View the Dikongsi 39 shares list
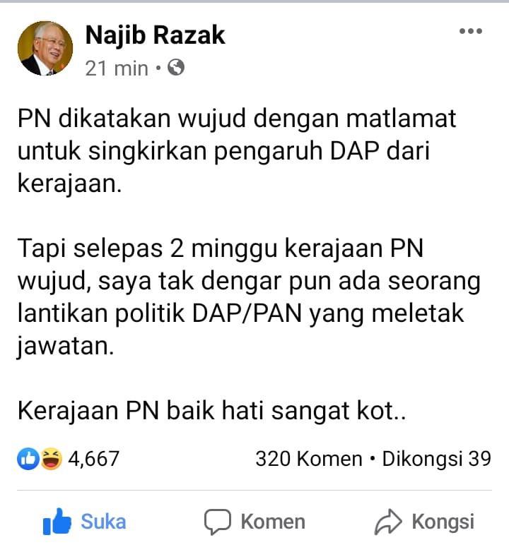509x552 pixels. (437, 459)
